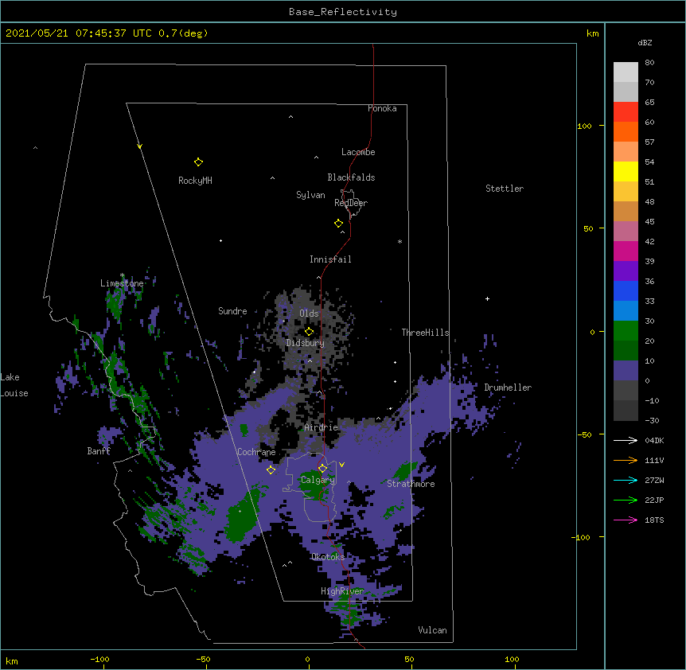Click the 18TS legend text
Viewport: 686px width, 670px height.
654,520
